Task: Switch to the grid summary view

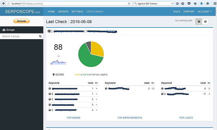Action: tap(199, 21)
